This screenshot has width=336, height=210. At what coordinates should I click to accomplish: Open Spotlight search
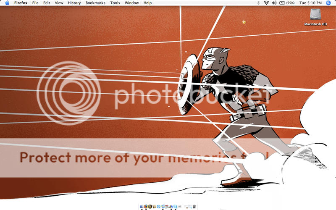coord(328,3)
